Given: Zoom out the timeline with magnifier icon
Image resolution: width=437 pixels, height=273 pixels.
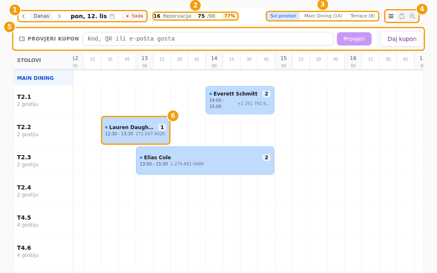Looking at the screenshot, I should (x=413, y=16).
